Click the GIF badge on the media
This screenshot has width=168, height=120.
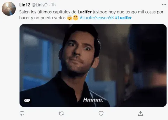coord(27,100)
